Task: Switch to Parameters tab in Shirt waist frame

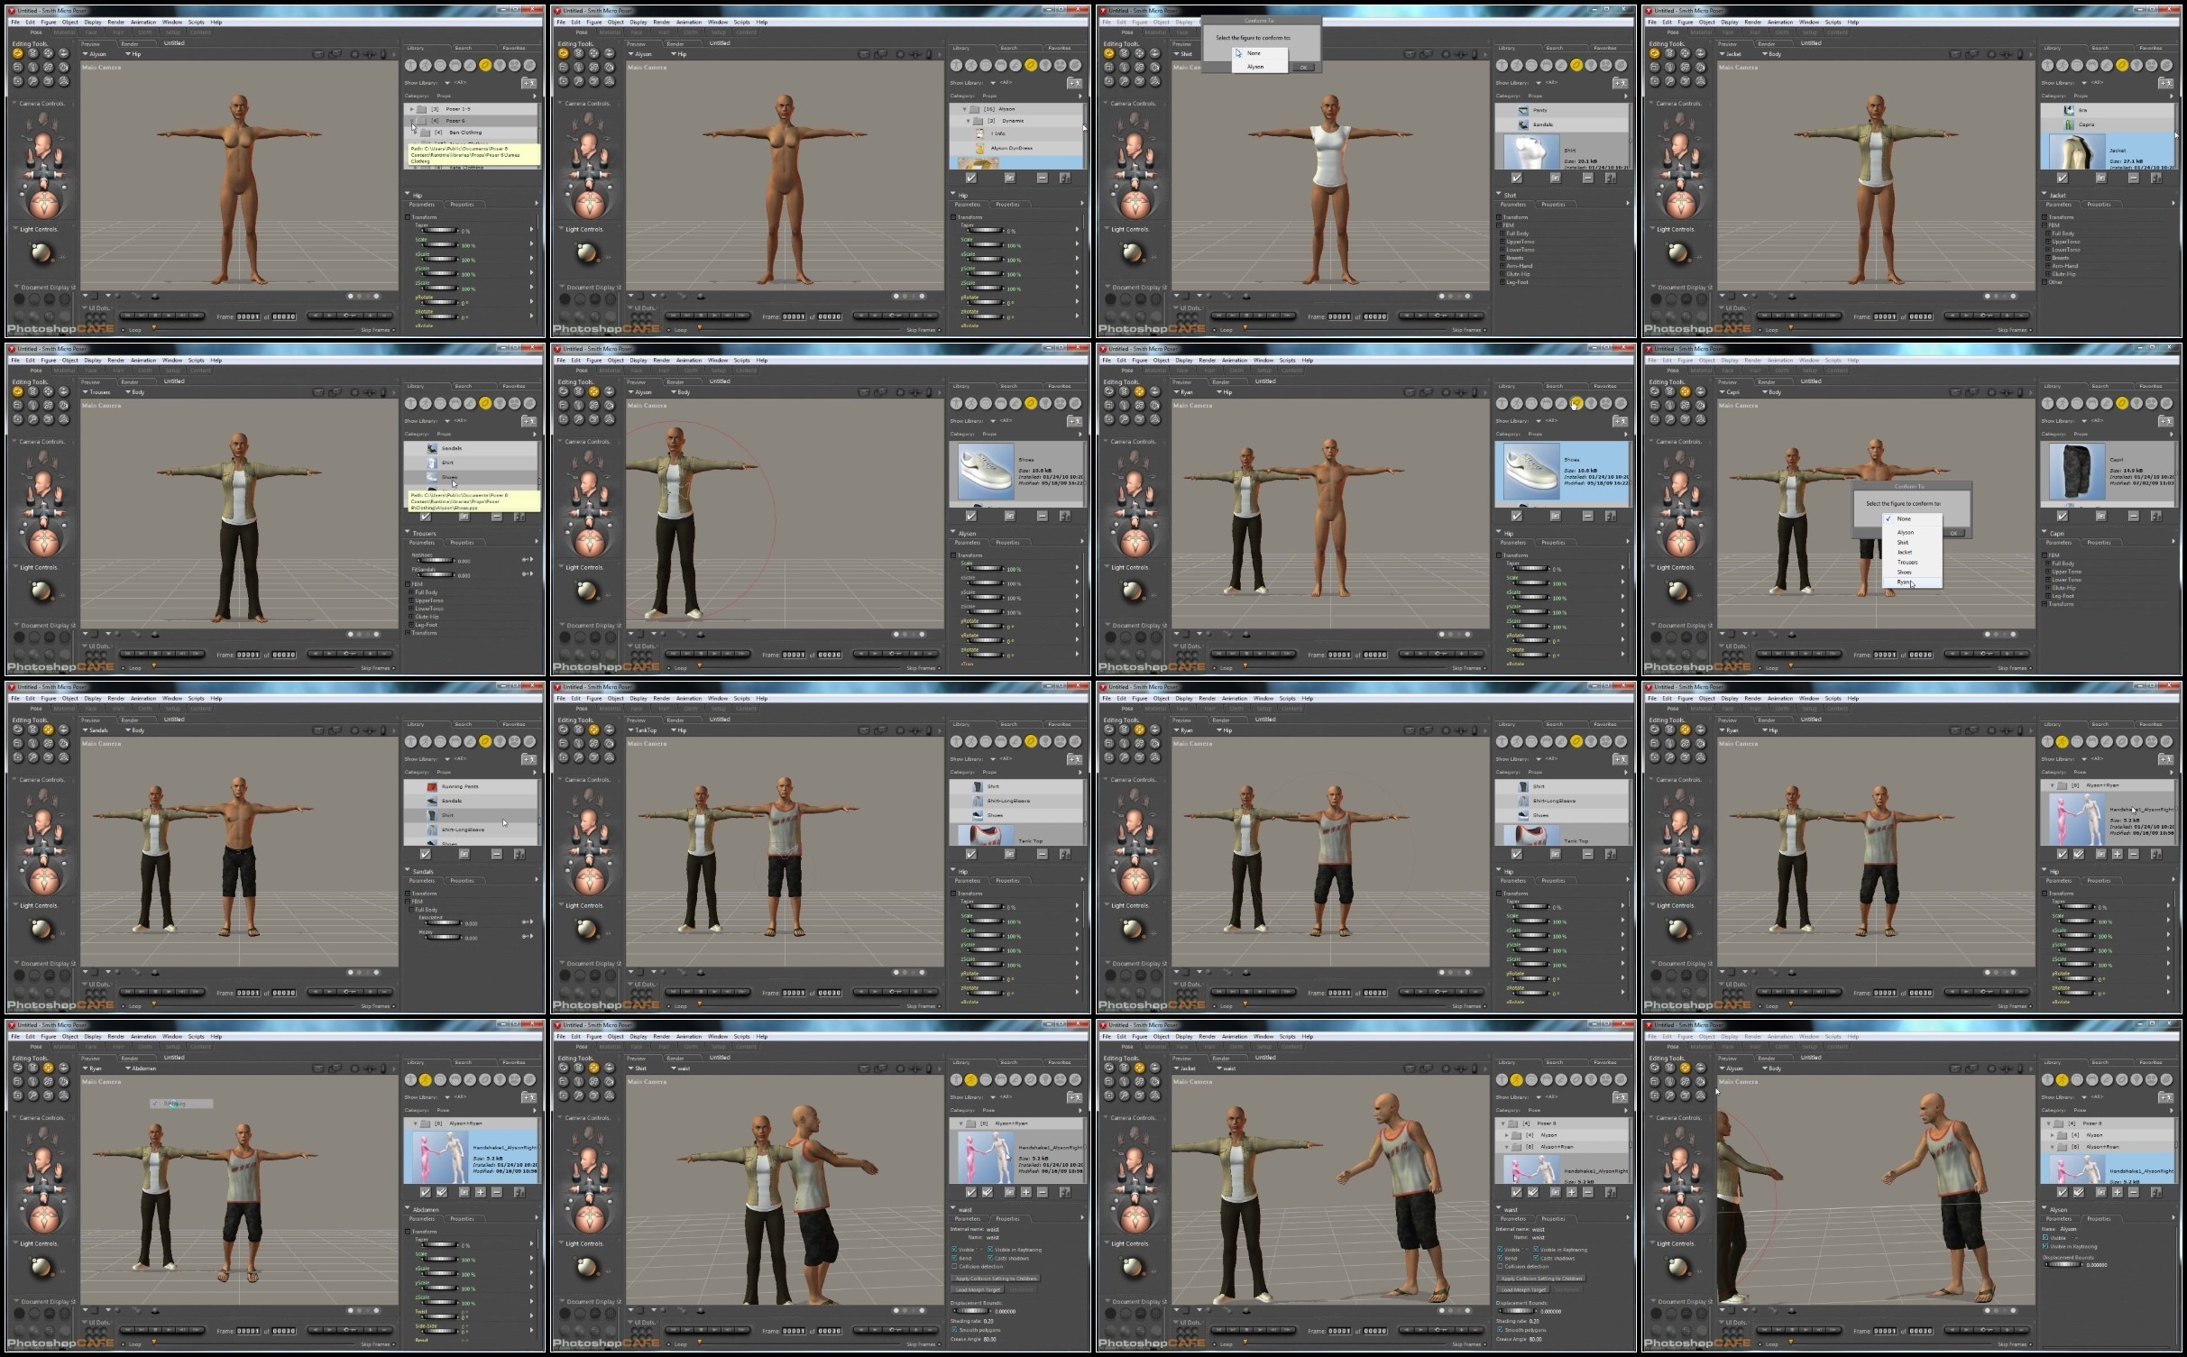Action: pos(968,1218)
